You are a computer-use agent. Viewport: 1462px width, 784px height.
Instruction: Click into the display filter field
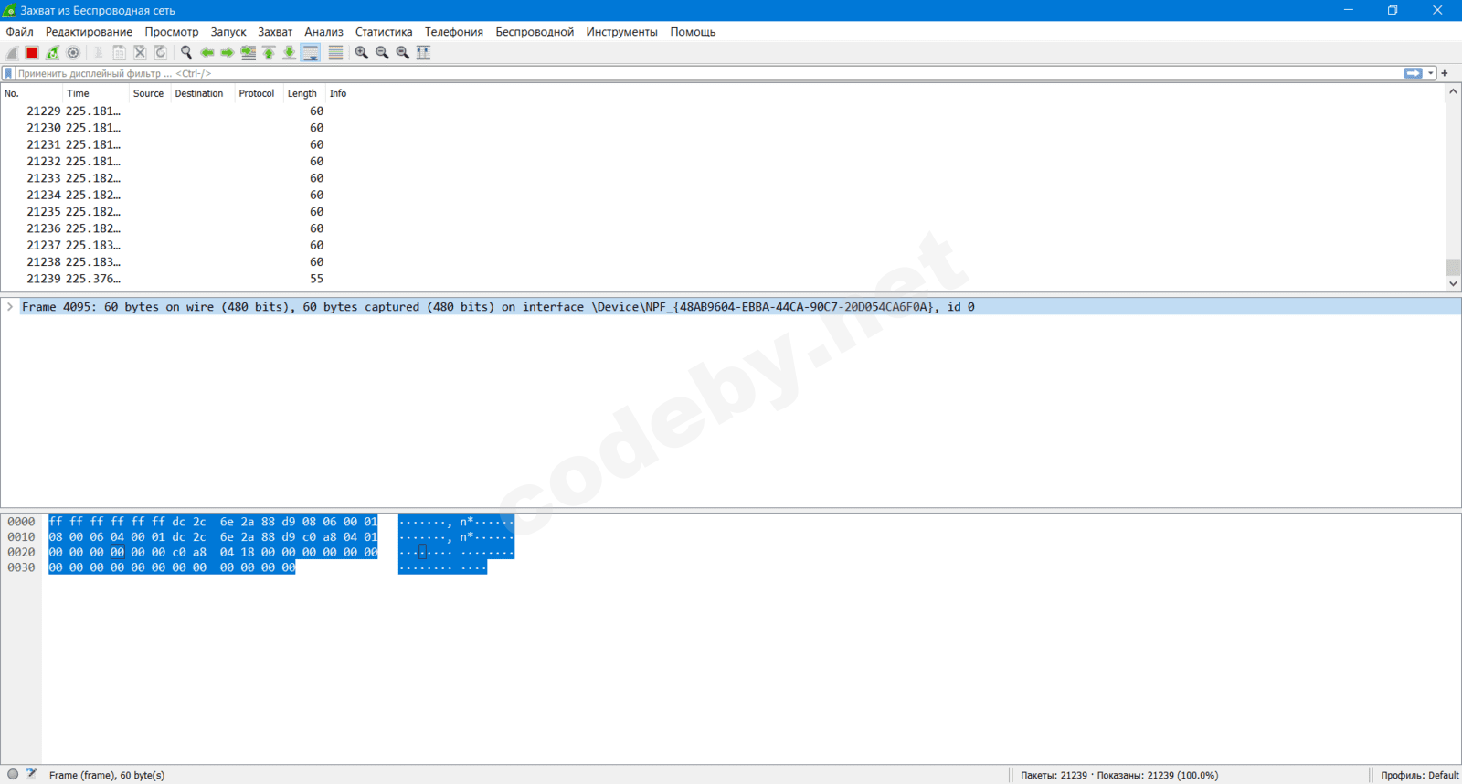(x=708, y=73)
